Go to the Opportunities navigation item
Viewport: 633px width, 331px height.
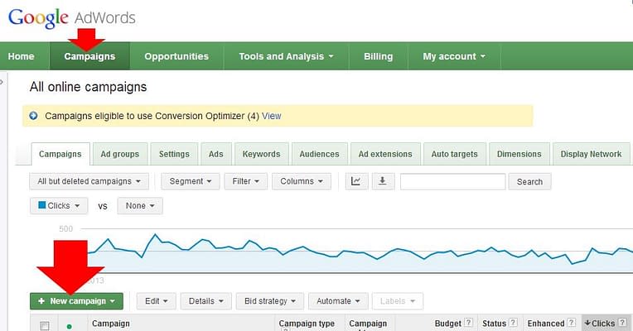pyautogui.click(x=176, y=56)
